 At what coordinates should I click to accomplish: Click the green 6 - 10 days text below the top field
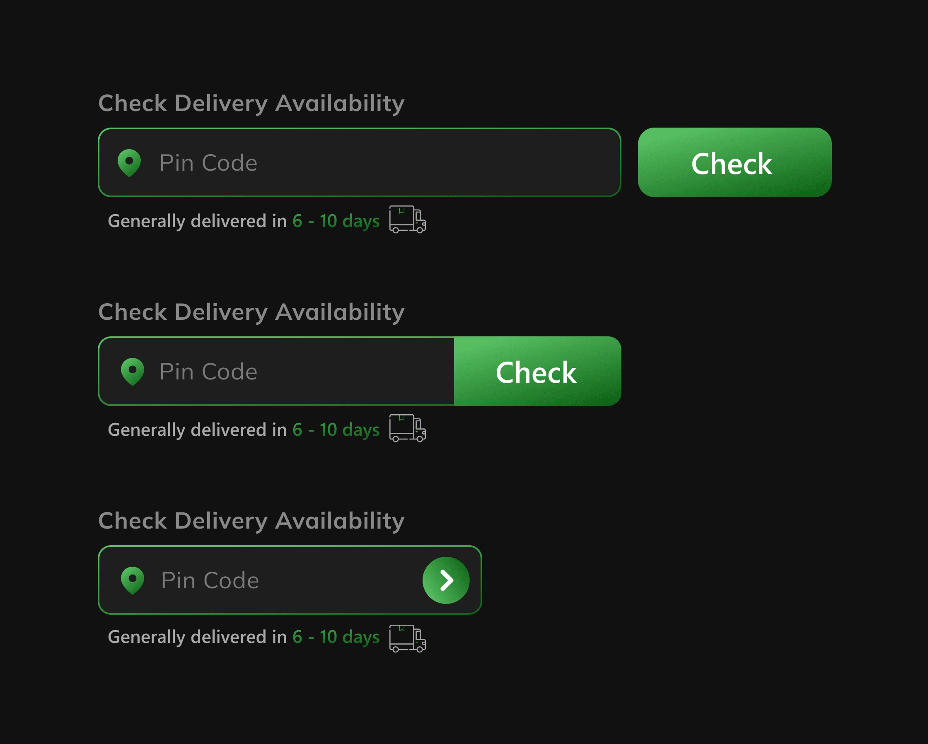(336, 221)
